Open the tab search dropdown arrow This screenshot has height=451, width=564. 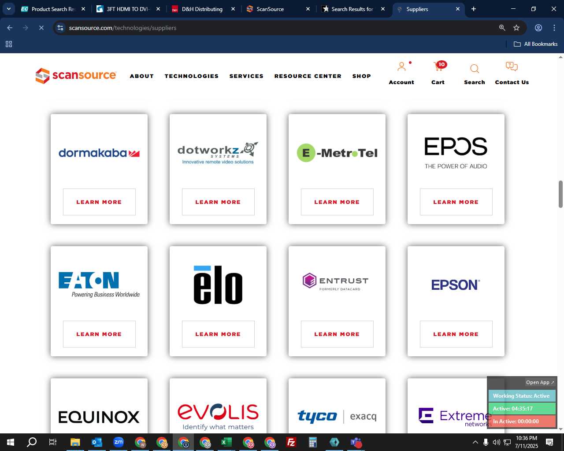pos(8,9)
